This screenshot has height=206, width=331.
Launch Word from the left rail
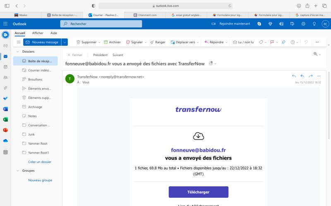coord(6,109)
